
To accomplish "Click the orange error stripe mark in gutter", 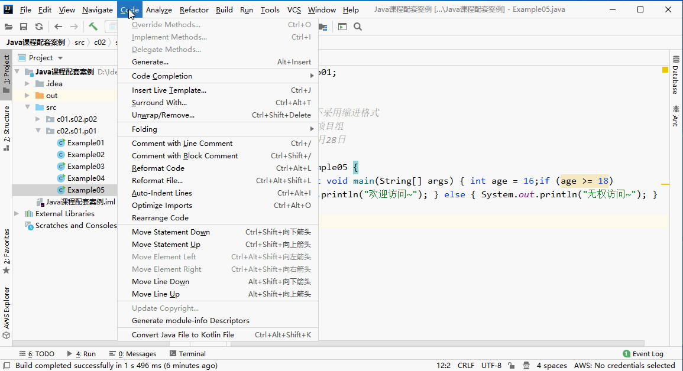I will click(665, 184).
